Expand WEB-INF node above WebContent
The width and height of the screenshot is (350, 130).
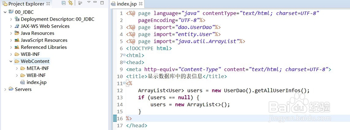(x=11, y=54)
